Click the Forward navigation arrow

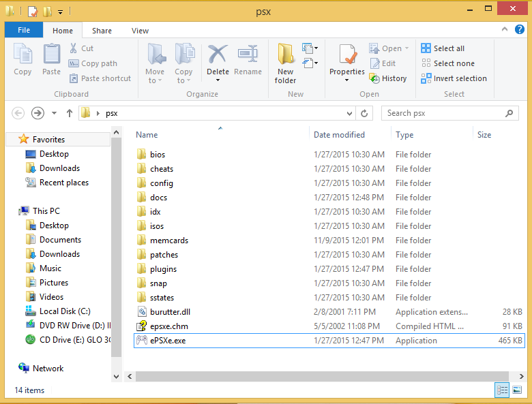[x=38, y=113]
